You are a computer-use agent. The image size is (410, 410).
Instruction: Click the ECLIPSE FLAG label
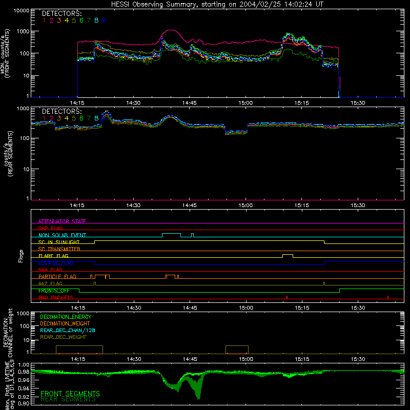(56, 263)
